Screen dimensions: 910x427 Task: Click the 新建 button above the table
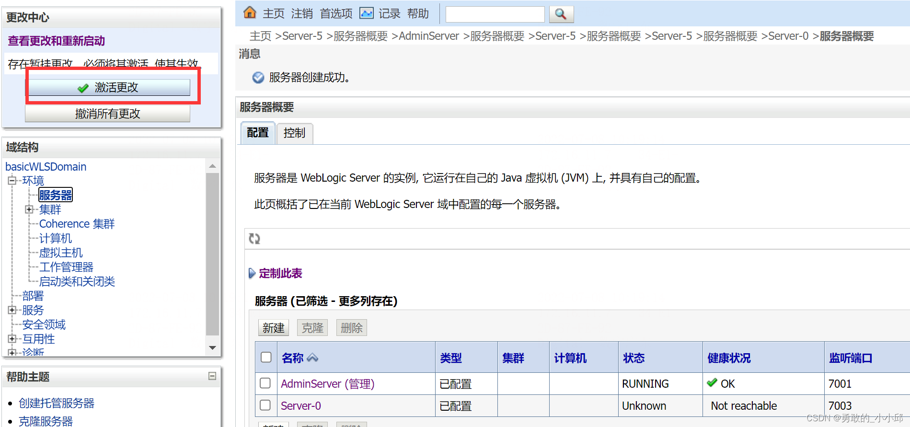(274, 328)
